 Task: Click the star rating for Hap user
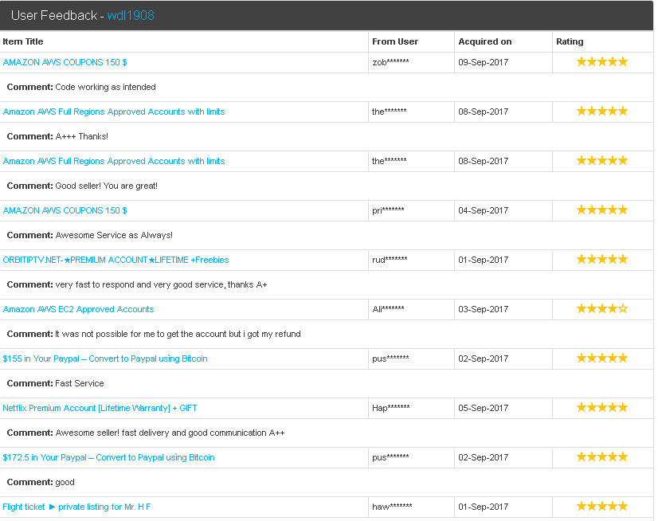(x=602, y=408)
